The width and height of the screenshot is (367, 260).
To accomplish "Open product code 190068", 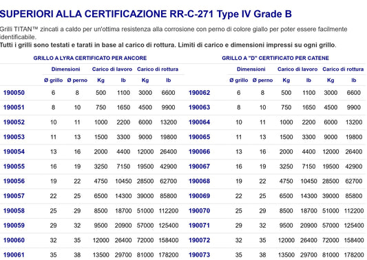I will (x=200, y=181).
